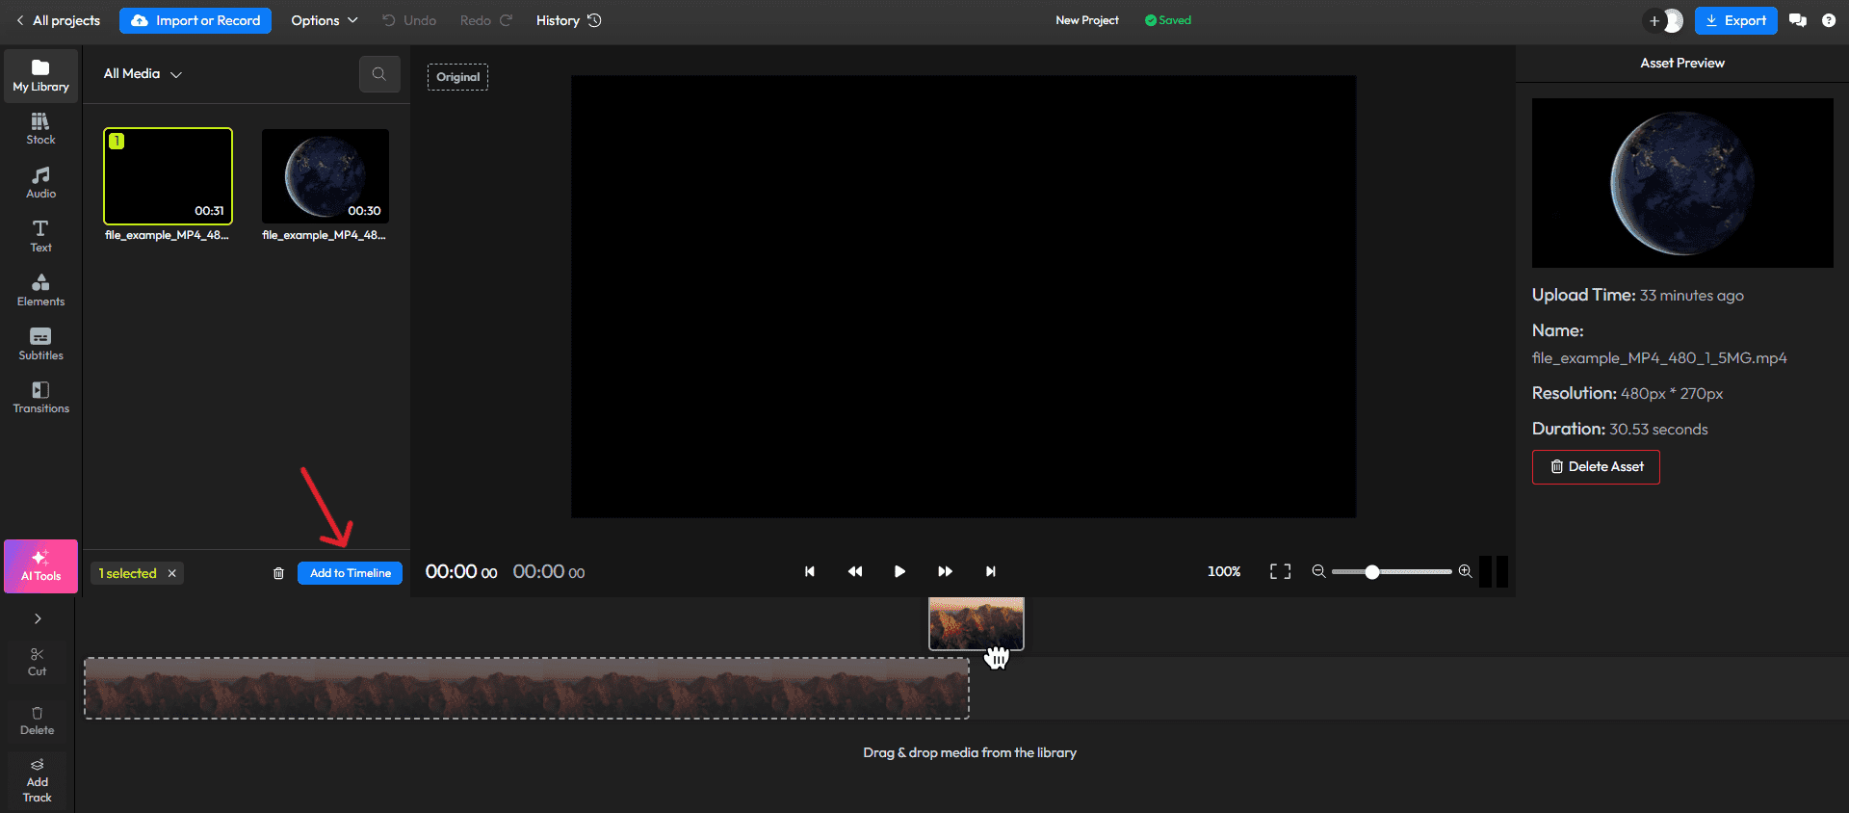The width and height of the screenshot is (1849, 813).
Task: Expand the All Media dropdown
Action: (143, 74)
